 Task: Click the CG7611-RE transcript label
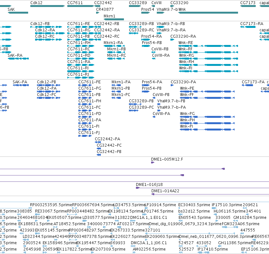coord(79,23)
